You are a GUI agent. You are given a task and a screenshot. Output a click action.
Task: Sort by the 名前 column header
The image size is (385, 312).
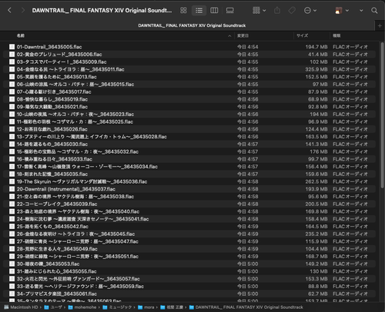(21, 35)
